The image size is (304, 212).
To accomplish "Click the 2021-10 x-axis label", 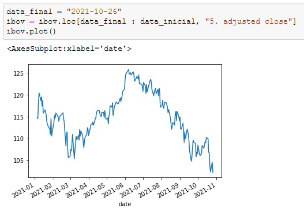I will 186,190.
